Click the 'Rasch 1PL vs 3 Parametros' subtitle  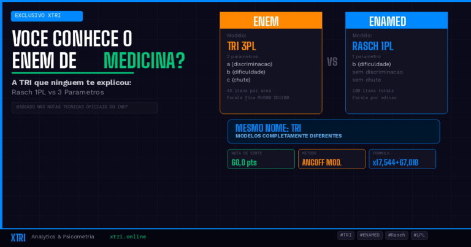tap(58, 92)
